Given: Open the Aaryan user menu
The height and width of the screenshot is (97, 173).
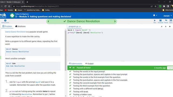Looking at the screenshot, I should [168, 16].
